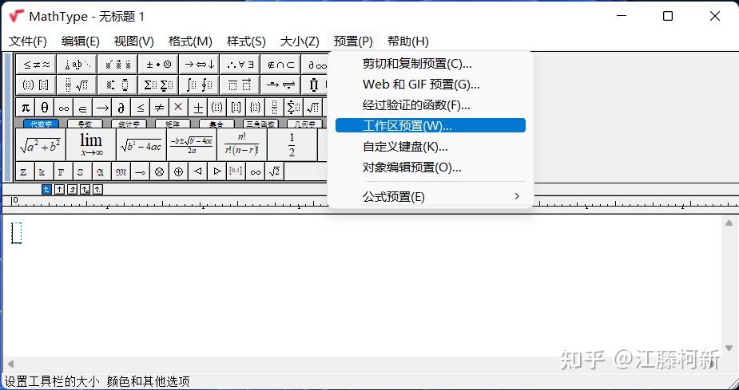Choose Web 和 GIF 预置(G)... entry
Viewport: 739px width, 390px height.
click(x=431, y=85)
